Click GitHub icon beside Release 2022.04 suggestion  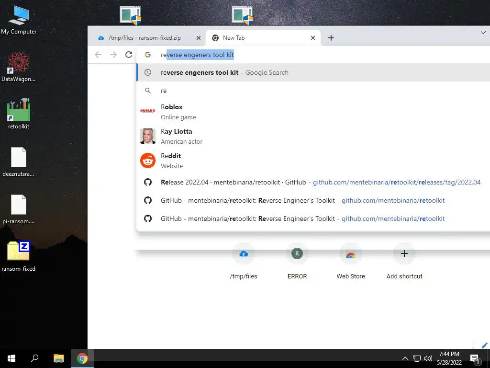[148, 182]
